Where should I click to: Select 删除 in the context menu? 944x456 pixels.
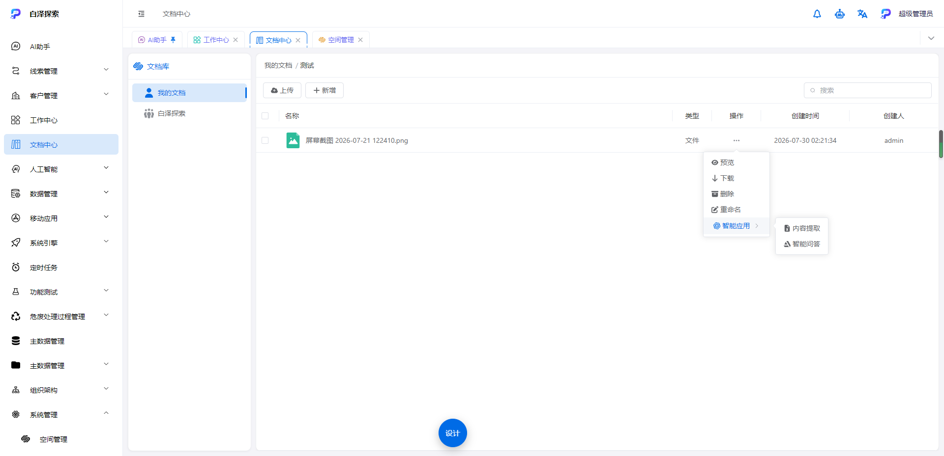[x=737, y=194]
